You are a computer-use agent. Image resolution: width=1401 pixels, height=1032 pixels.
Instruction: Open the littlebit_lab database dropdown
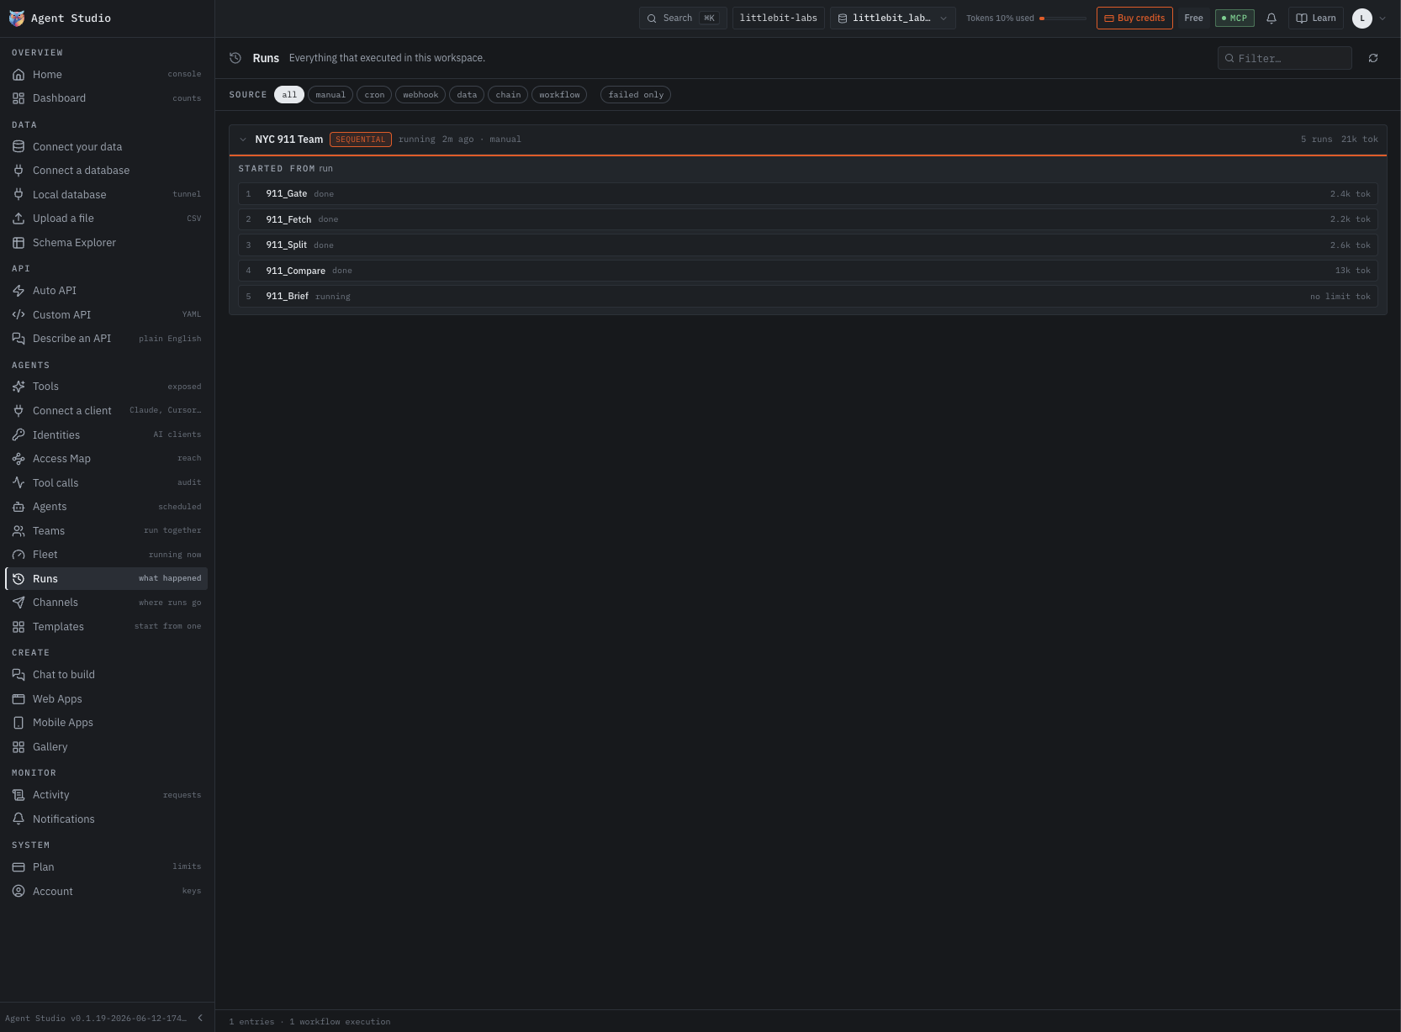click(x=893, y=18)
